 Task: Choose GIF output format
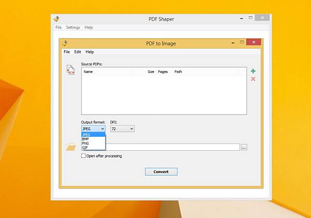93,148
